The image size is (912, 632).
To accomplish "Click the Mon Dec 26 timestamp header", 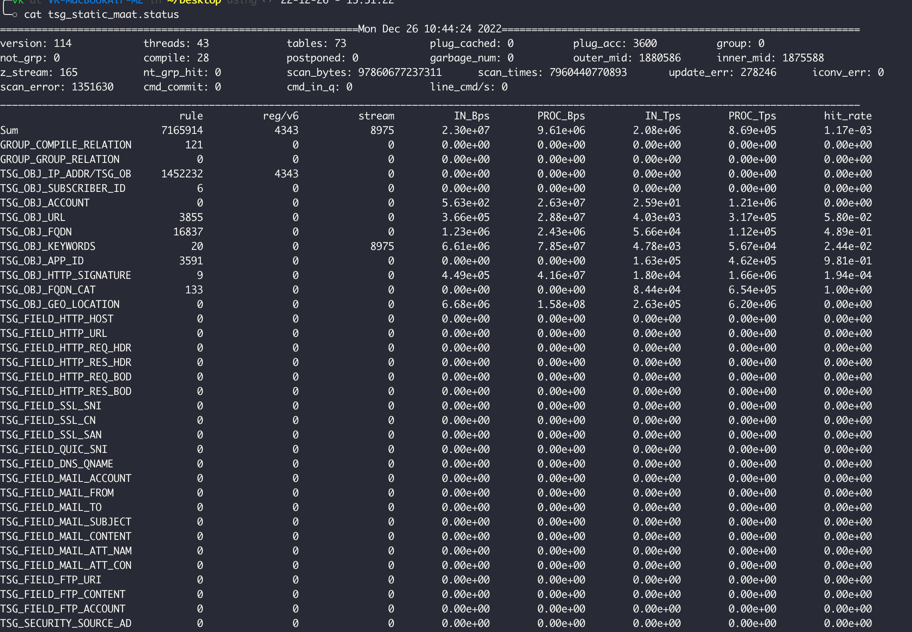I will [x=430, y=29].
